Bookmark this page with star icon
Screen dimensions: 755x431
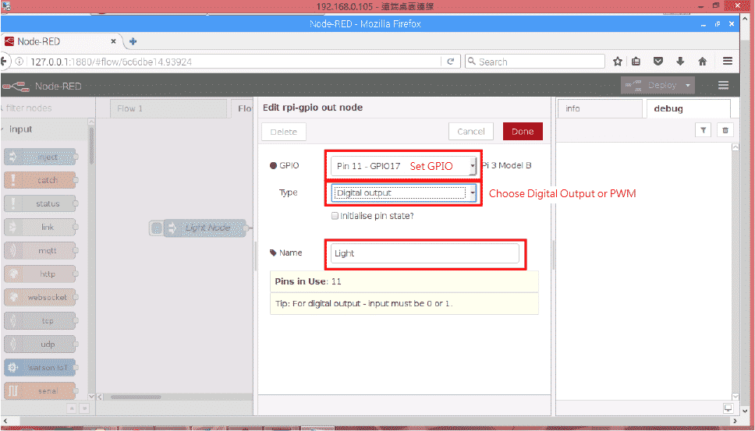point(618,61)
